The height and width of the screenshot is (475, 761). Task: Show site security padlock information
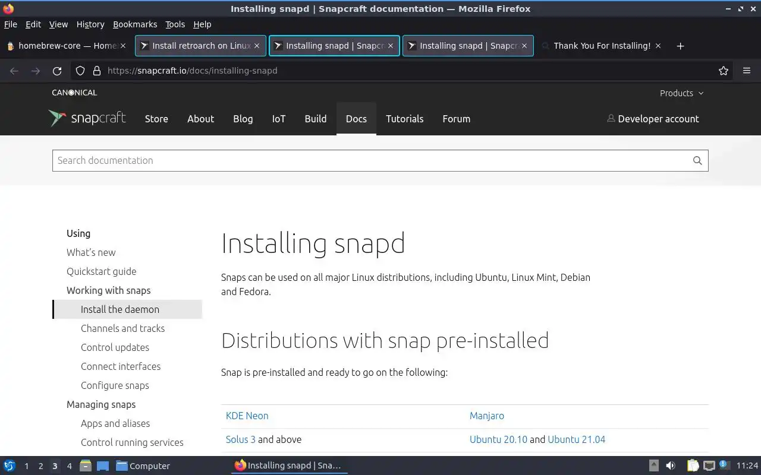[x=96, y=71]
